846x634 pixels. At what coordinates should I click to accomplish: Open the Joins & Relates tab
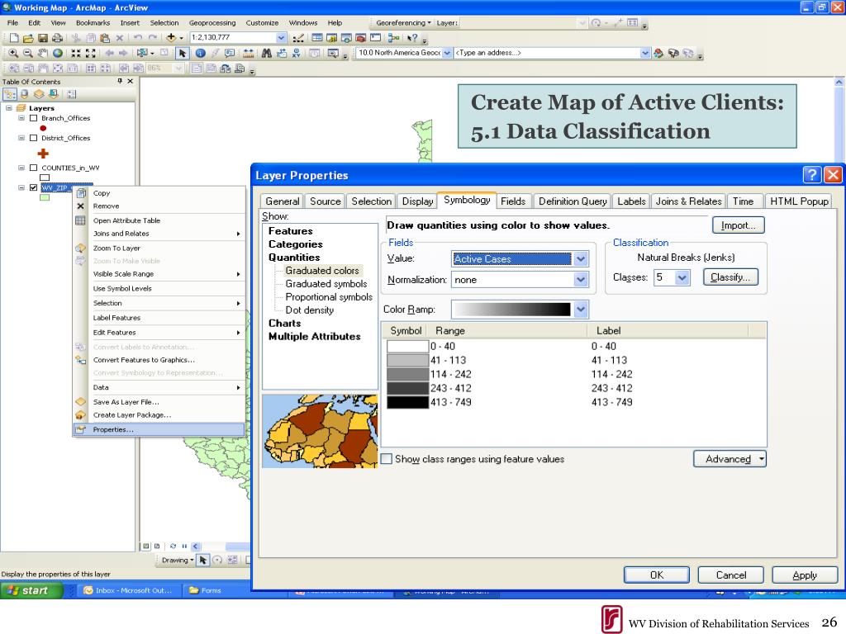[688, 201]
